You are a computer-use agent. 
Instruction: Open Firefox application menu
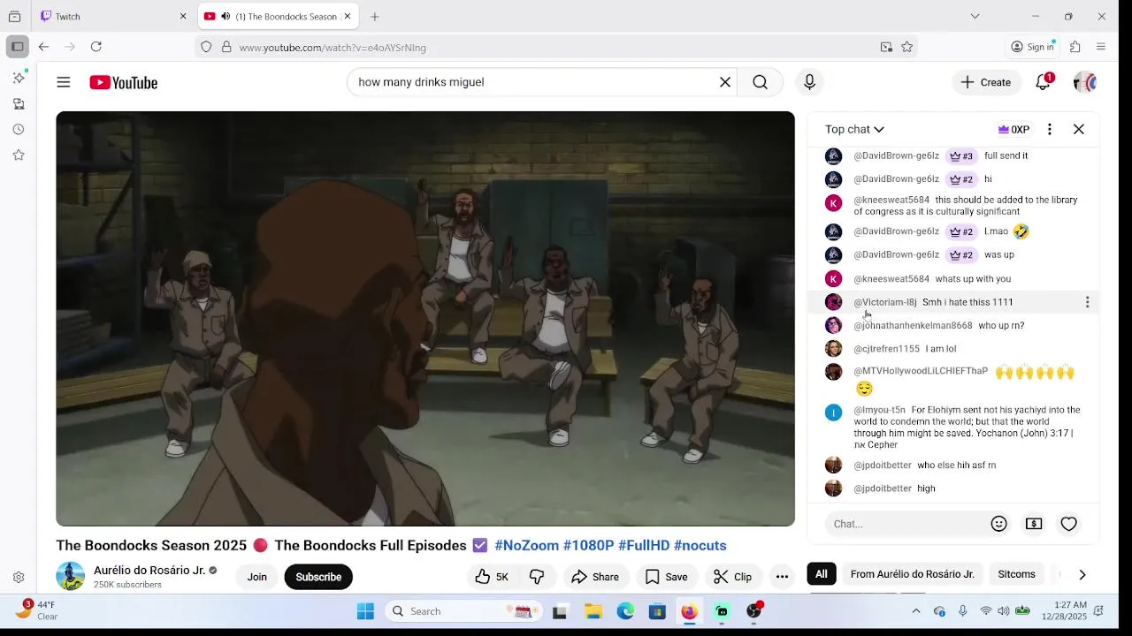(1101, 47)
